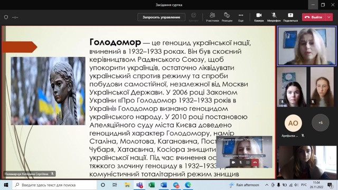Screen dimensions: 338x190
Task: Open the clock showing 11:04
Action: [x=316, y=185]
